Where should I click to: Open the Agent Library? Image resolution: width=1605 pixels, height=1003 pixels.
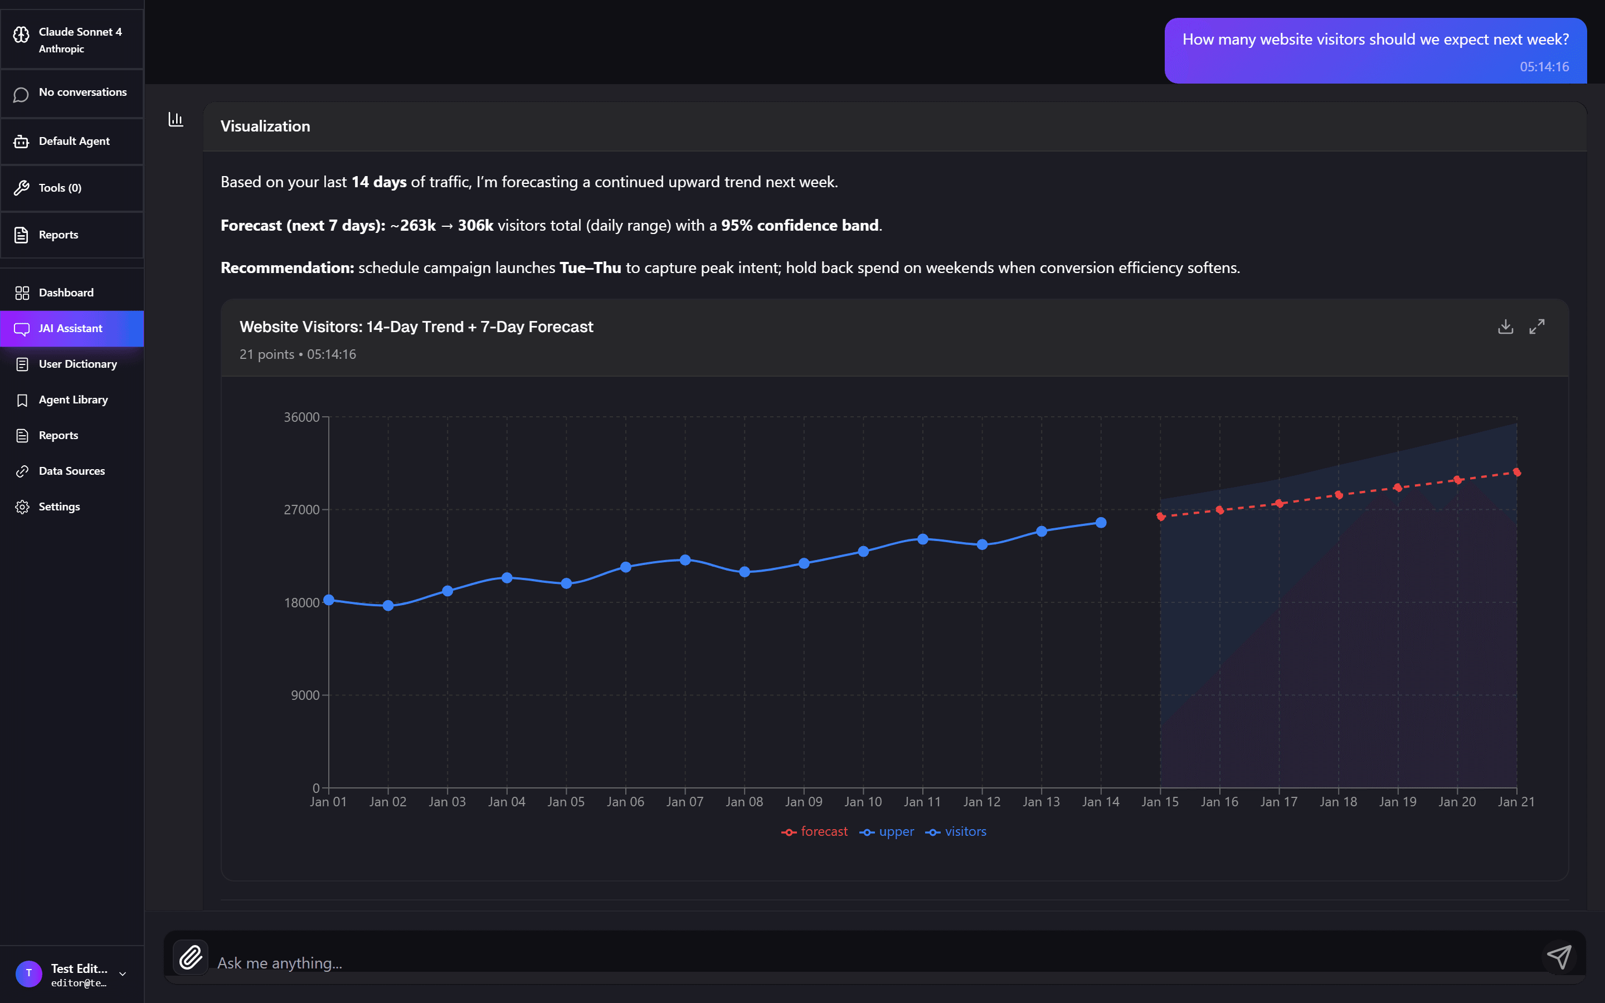(73, 400)
